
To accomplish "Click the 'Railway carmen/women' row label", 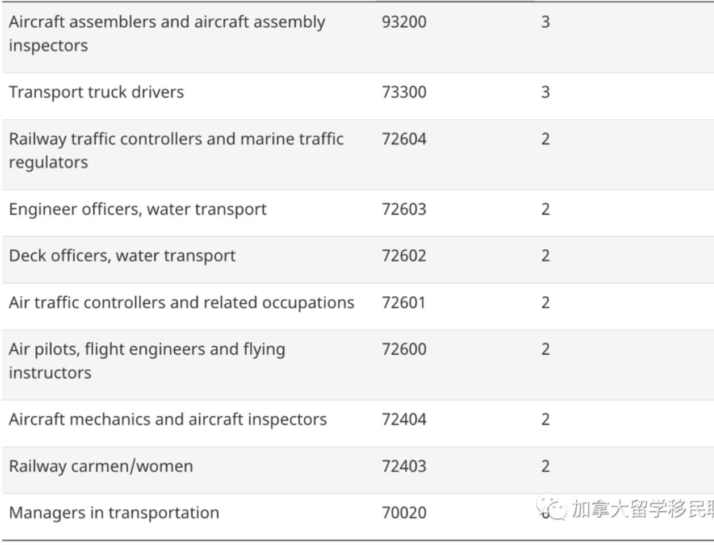I will tap(101, 467).
